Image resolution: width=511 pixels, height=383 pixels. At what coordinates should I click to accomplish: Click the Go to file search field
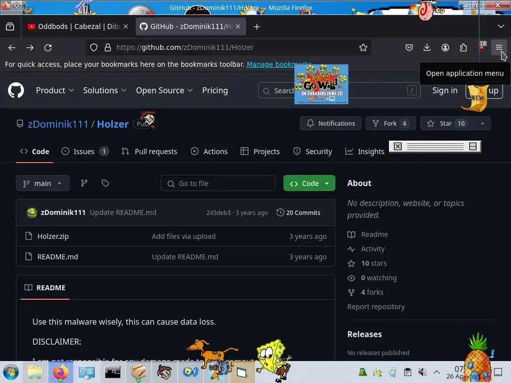click(218, 184)
